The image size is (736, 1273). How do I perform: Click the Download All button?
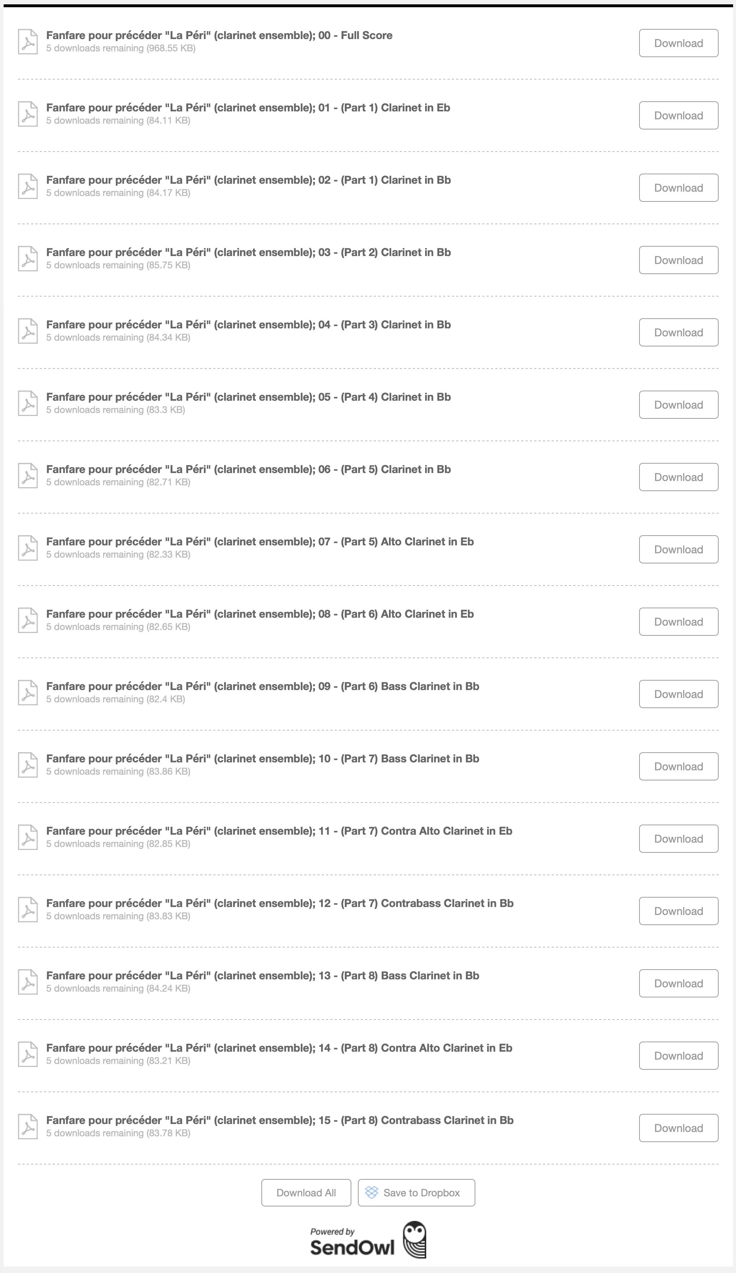(306, 1193)
